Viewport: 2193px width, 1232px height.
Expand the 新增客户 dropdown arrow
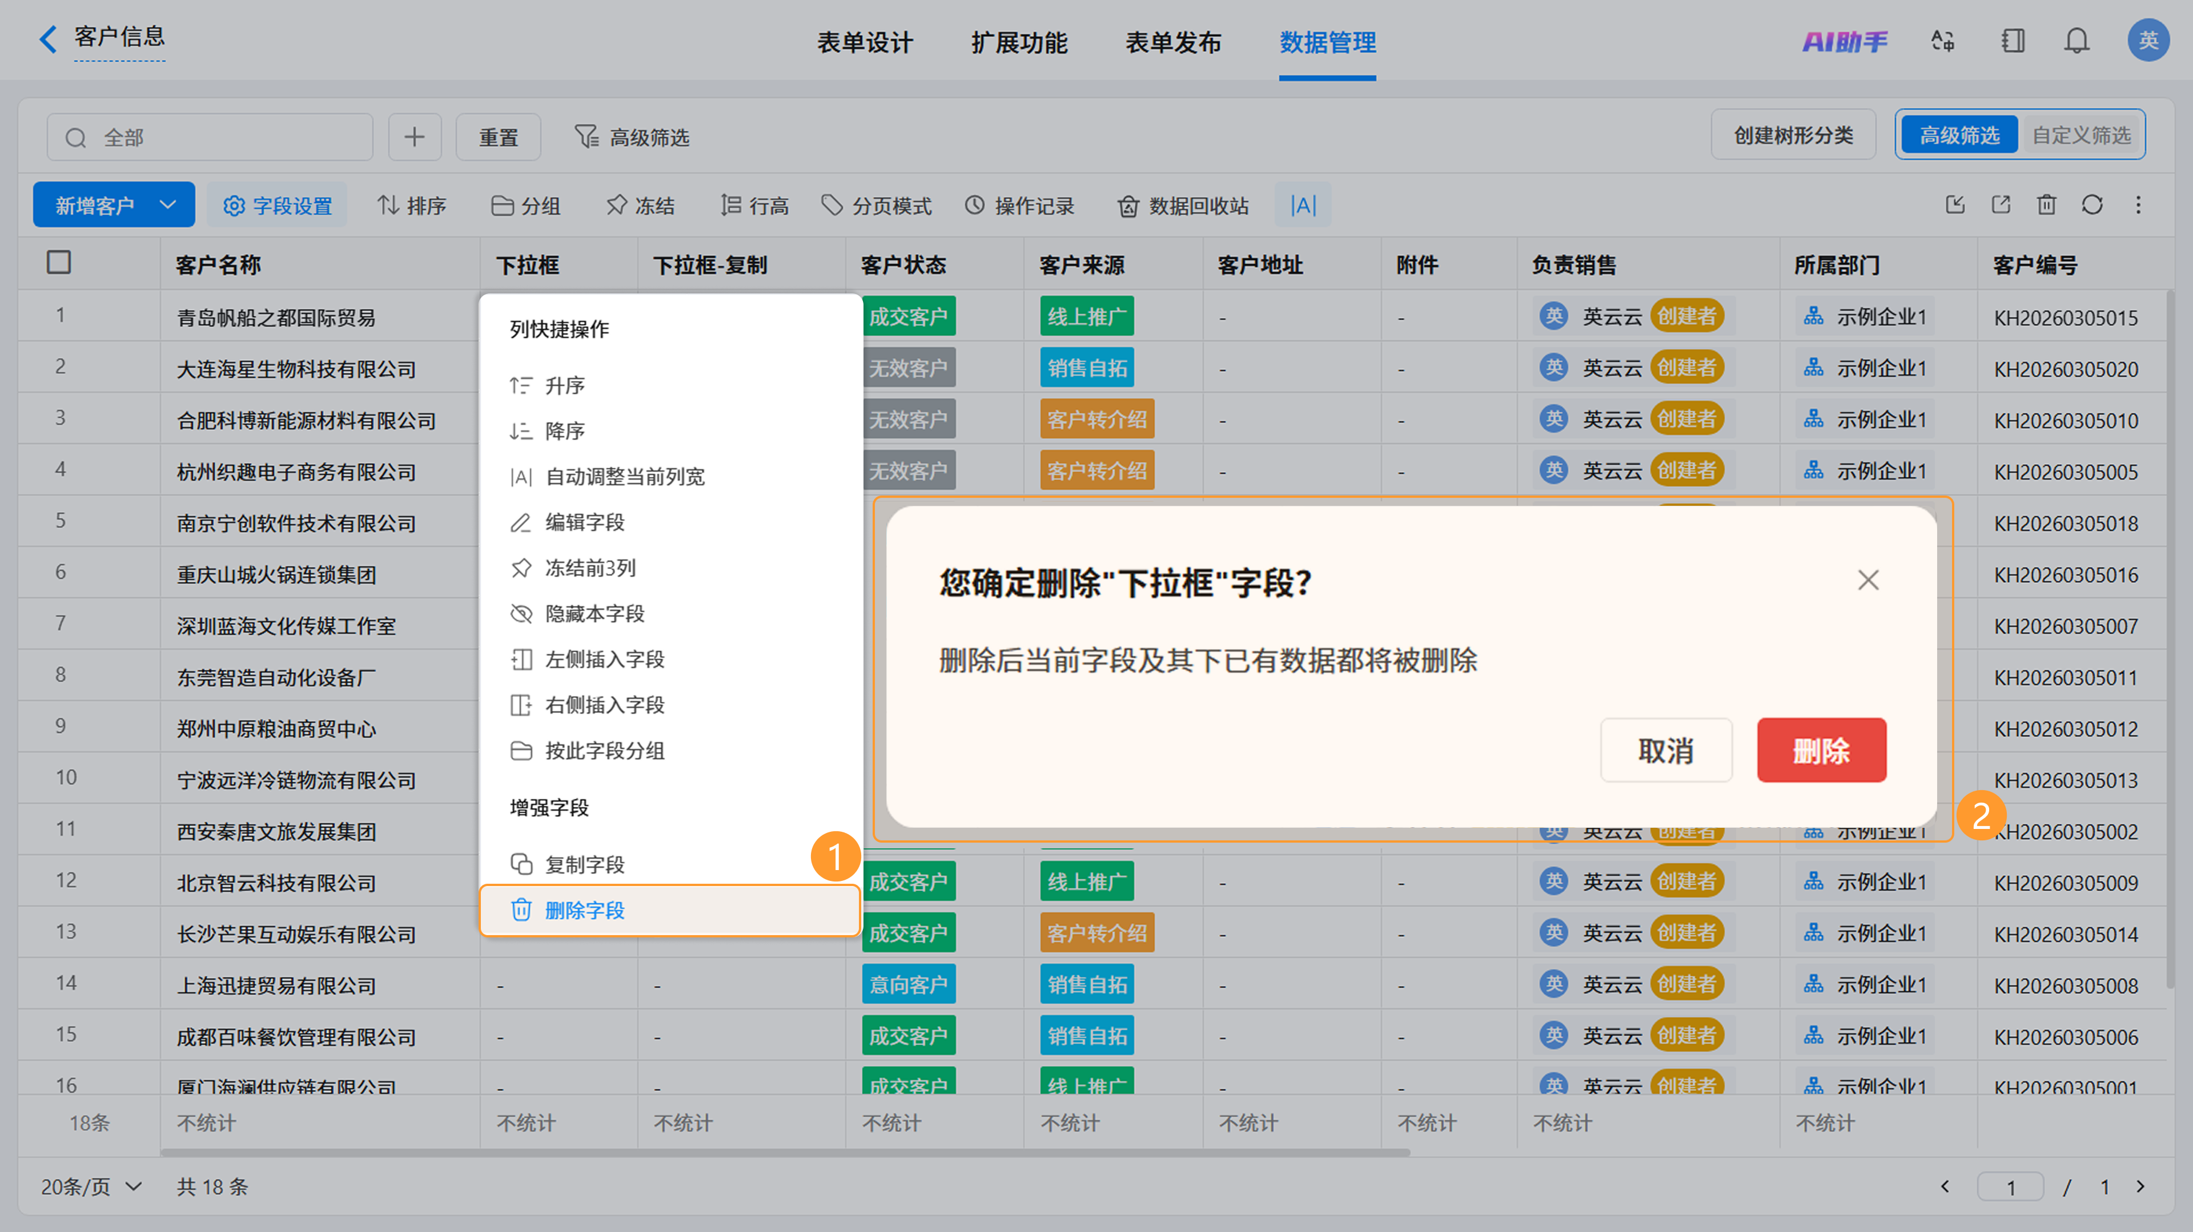[168, 205]
